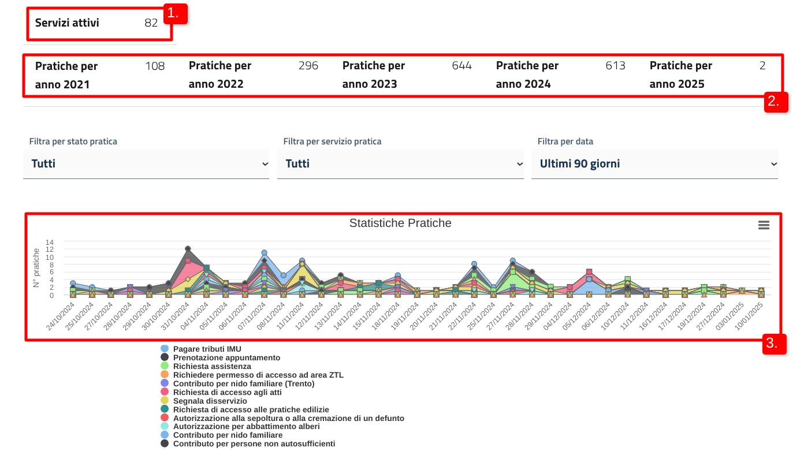The image size is (793, 451).
Task: Expand the Filtra per servizio pratica dropdown
Action: click(x=400, y=164)
